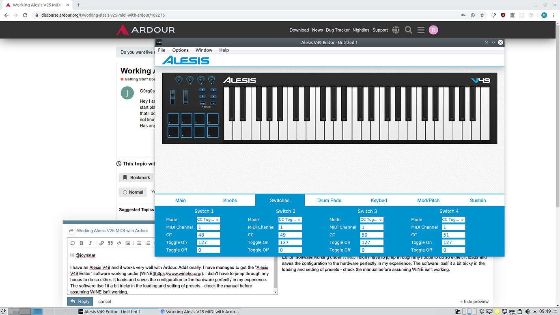The height and width of the screenshot is (315, 560).
Task: Click the modulation wheel on keyboard graphic
Action: pyautogui.click(x=186, y=97)
